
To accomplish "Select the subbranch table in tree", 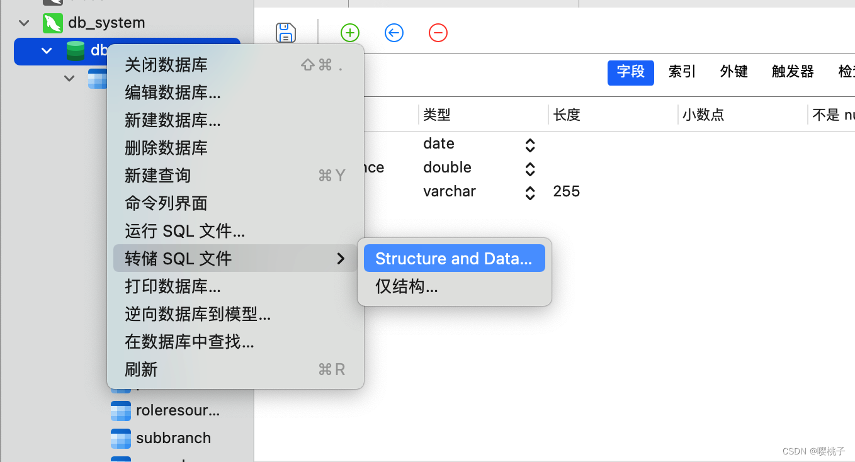I will [174, 439].
